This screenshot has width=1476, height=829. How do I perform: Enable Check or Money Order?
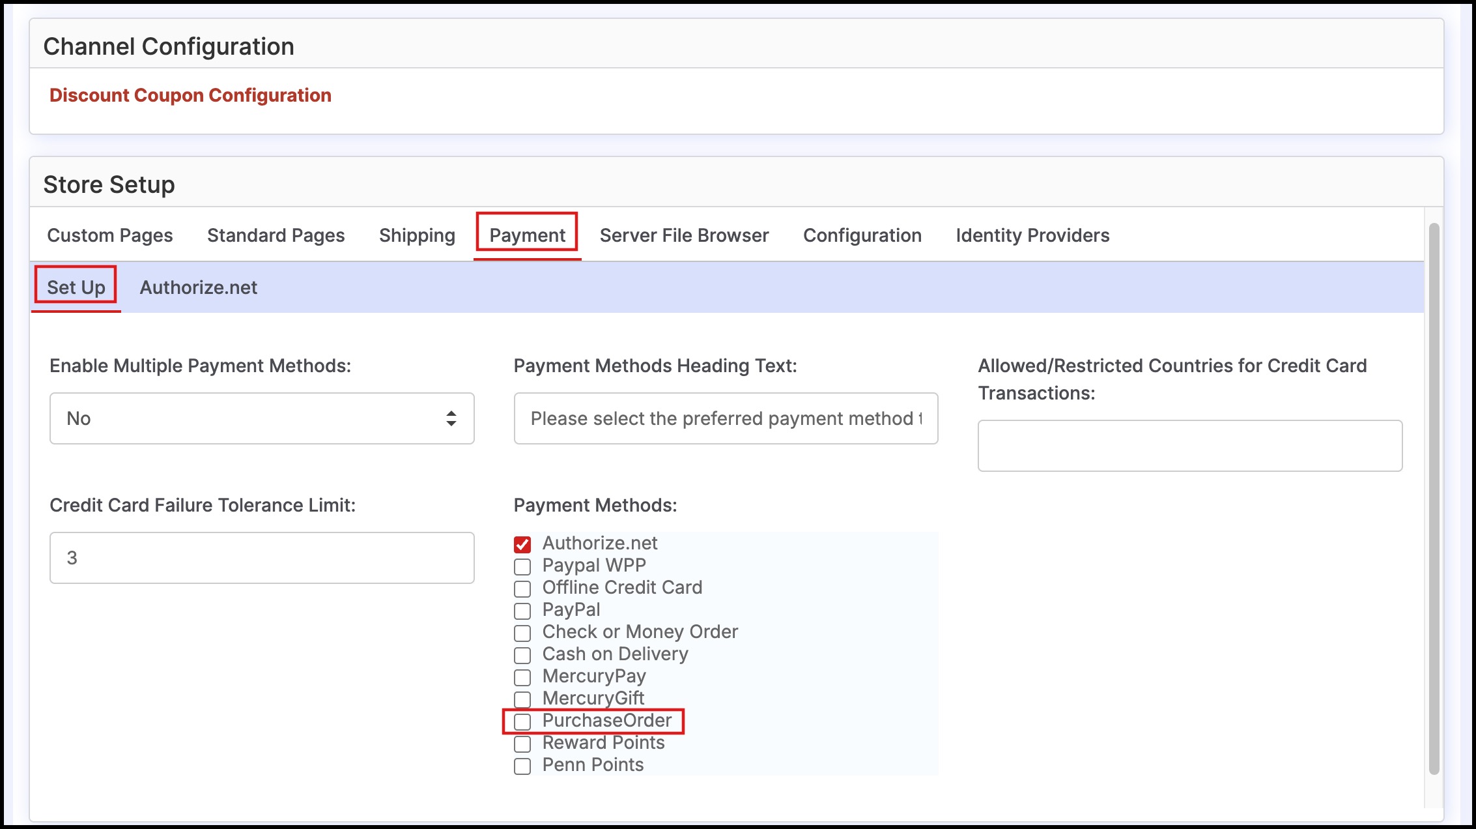pyautogui.click(x=522, y=633)
